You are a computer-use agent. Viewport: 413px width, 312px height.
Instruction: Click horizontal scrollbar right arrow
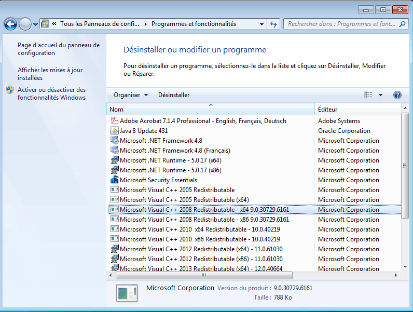pyautogui.click(x=396, y=275)
